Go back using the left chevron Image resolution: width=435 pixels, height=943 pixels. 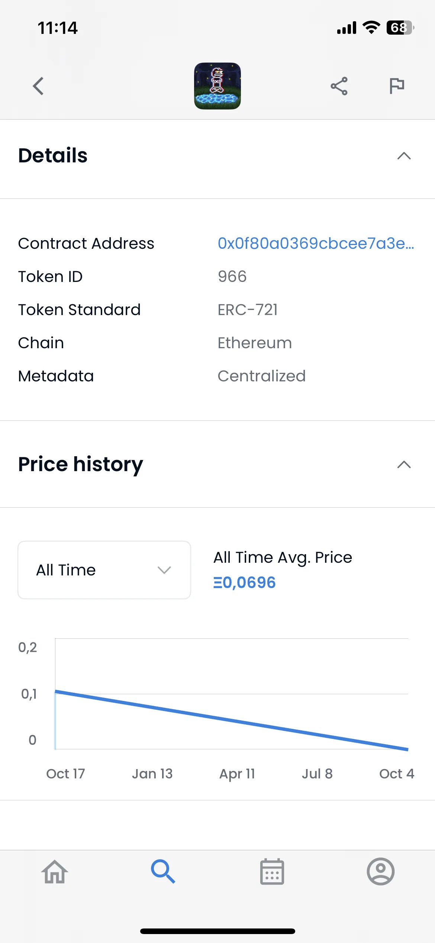pyautogui.click(x=38, y=86)
